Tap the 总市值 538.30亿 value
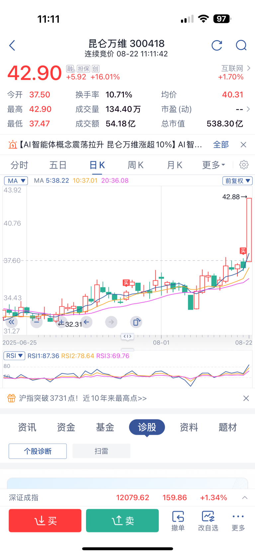 click(225, 124)
